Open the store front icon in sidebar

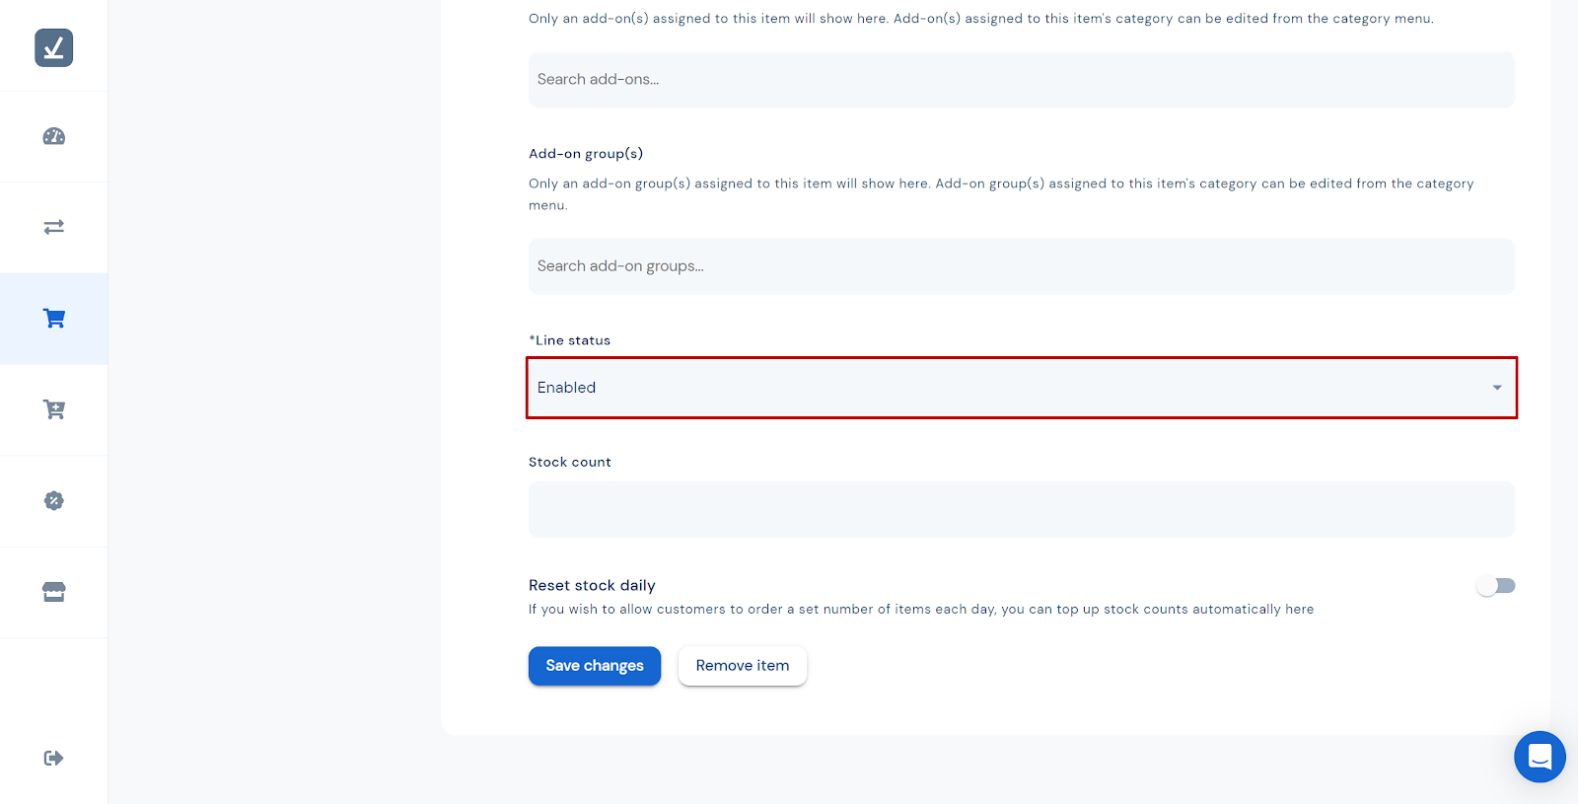coord(54,592)
